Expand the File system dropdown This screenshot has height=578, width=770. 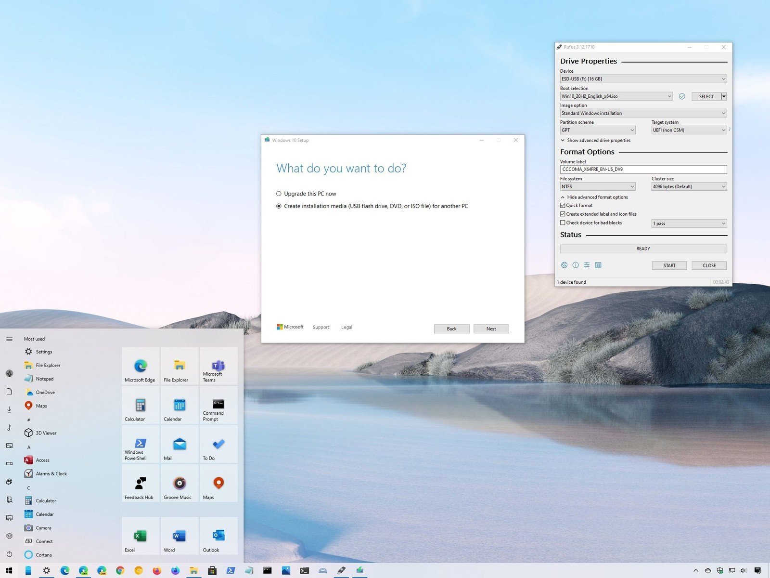(597, 186)
